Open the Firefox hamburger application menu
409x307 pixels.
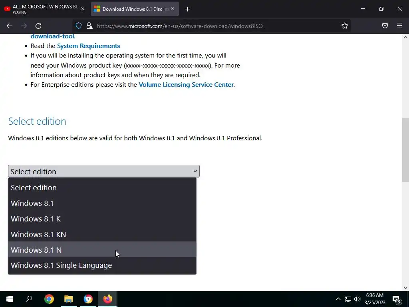point(399,26)
